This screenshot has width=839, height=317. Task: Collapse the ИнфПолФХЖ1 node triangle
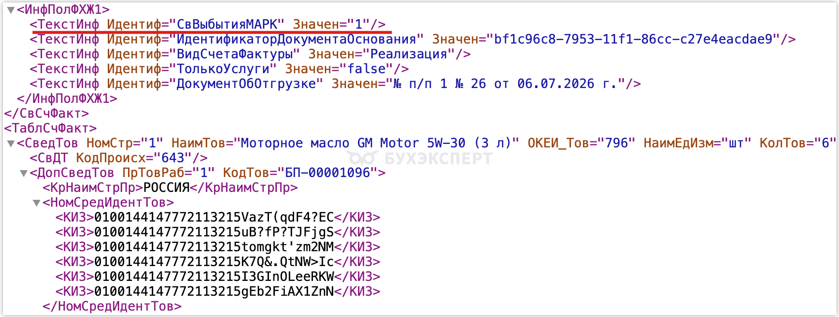point(10,10)
